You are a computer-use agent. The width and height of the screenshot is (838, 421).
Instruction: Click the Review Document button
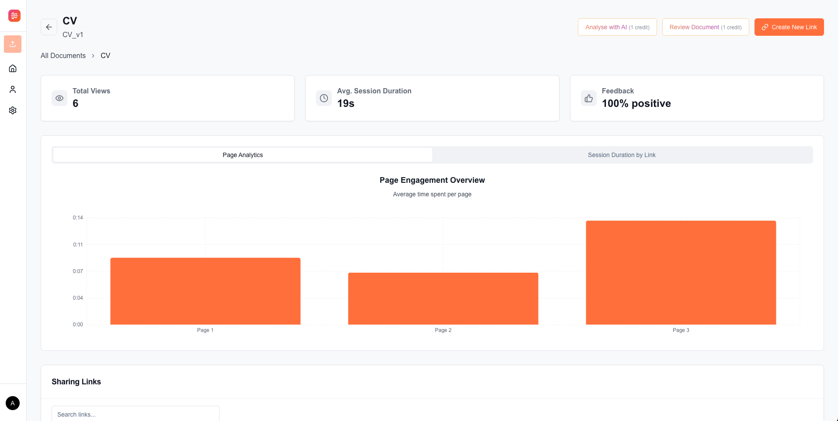[x=705, y=27]
